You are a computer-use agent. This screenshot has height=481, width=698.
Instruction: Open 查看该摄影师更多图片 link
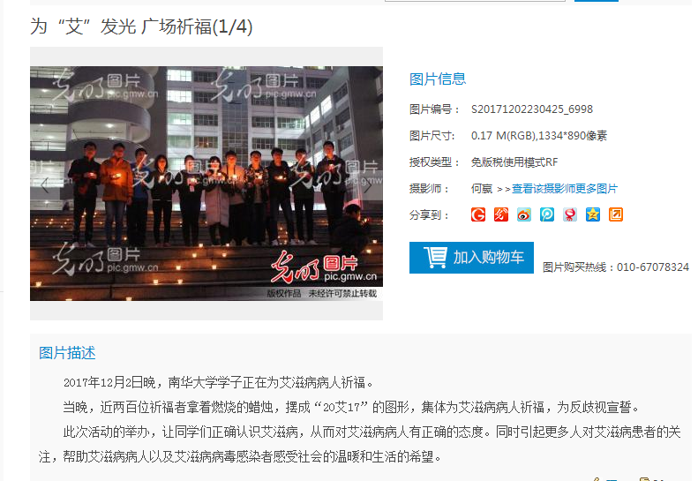[x=565, y=189]
